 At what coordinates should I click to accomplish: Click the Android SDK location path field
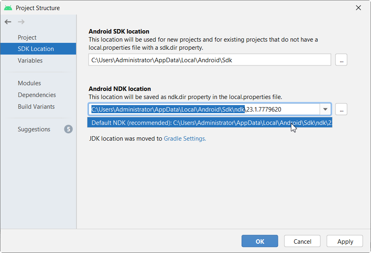click(210, 60)
